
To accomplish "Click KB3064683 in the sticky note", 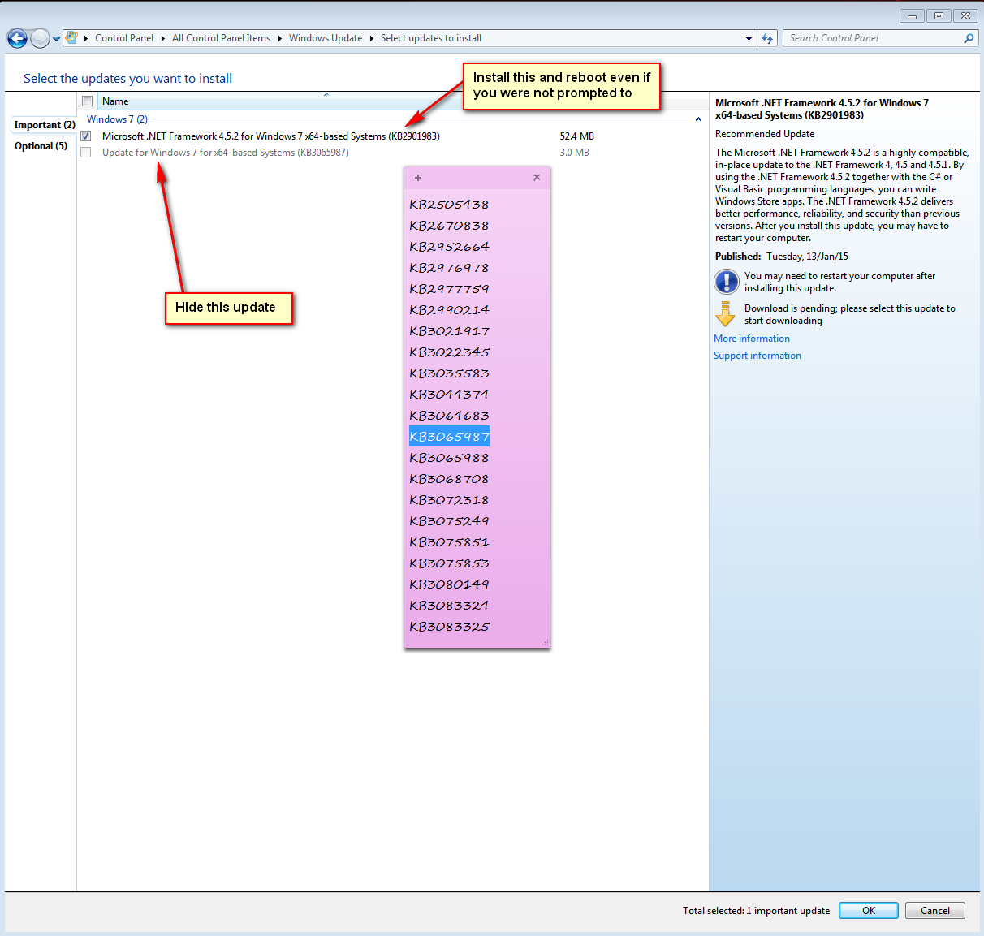I will point(449,416).
